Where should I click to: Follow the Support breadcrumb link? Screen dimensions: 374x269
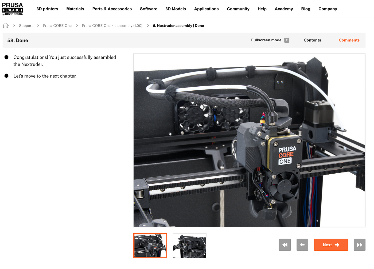[26, 26]
